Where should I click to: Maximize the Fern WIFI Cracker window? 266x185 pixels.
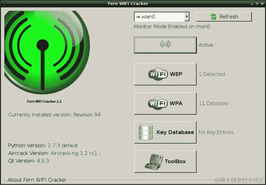click(257, 4)
